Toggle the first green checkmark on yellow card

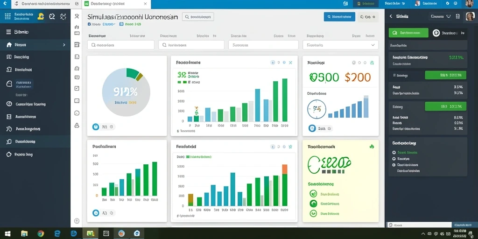coord(313,194)
